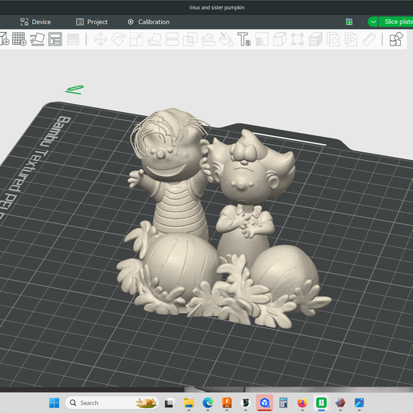The image size is (413, 413).
Task: Select the Color Painting bucket tool
Action: (x=226, y=39)
